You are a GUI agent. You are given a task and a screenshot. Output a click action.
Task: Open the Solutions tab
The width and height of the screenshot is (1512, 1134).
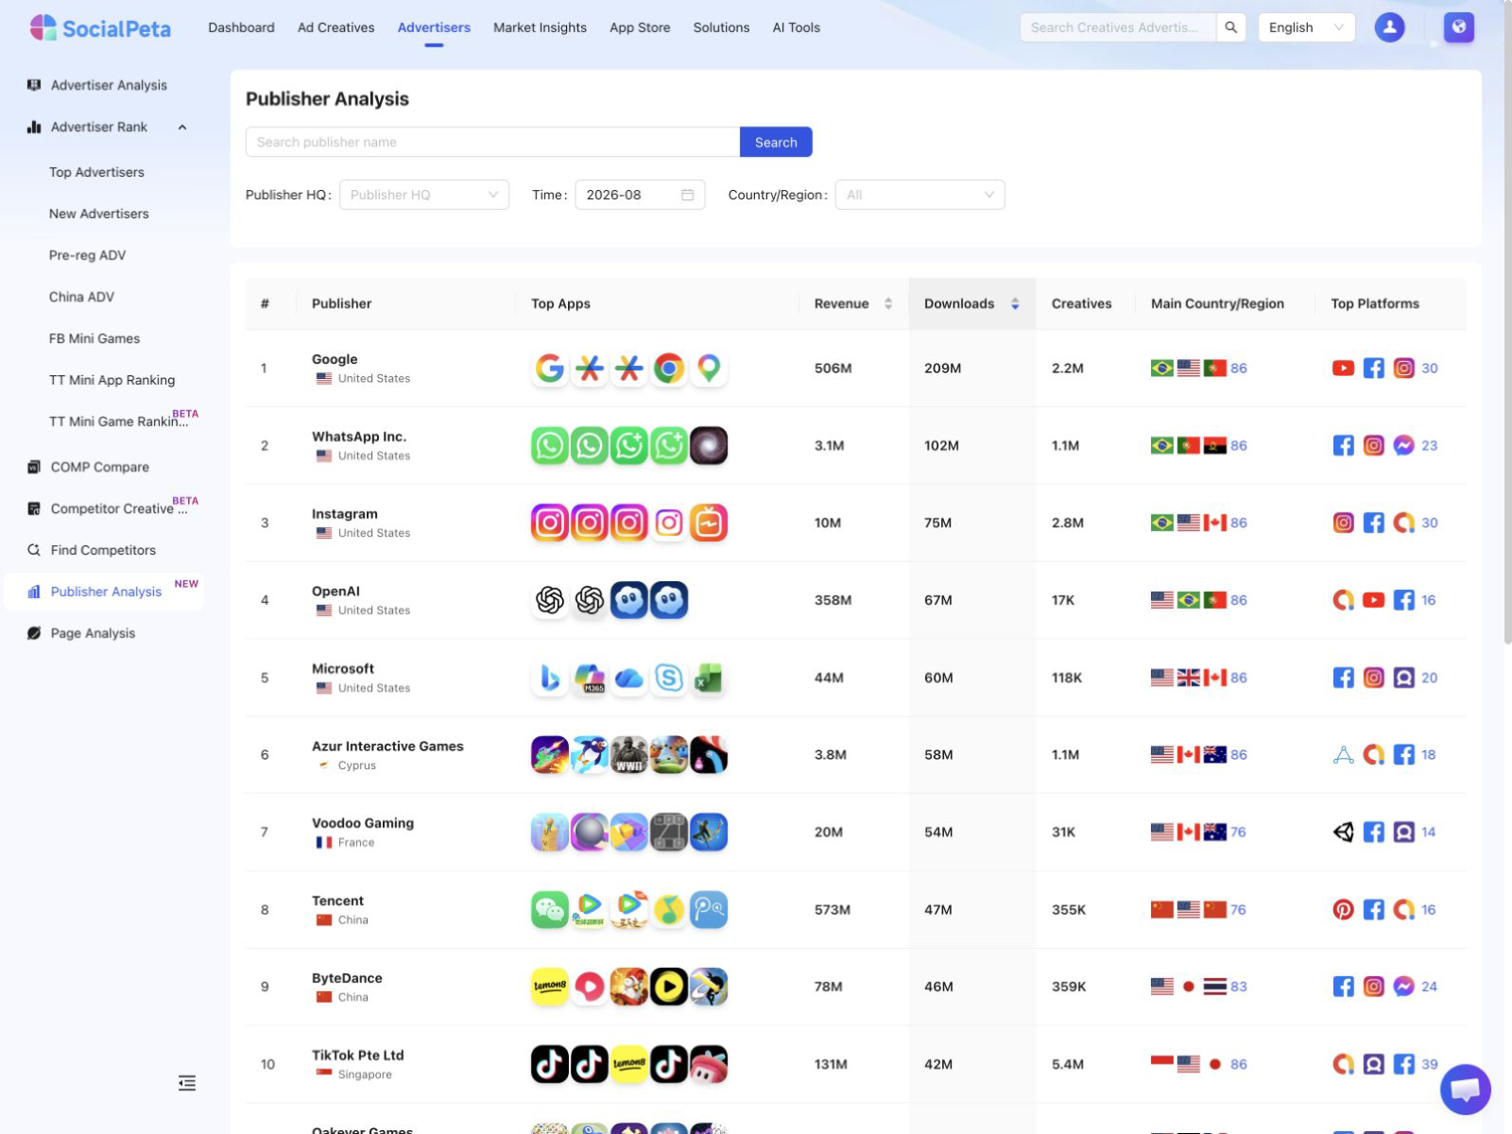click(721, 27)
